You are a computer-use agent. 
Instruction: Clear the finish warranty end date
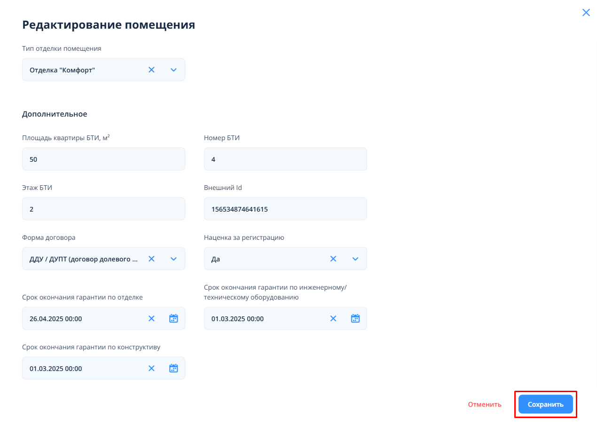(151, 318)
